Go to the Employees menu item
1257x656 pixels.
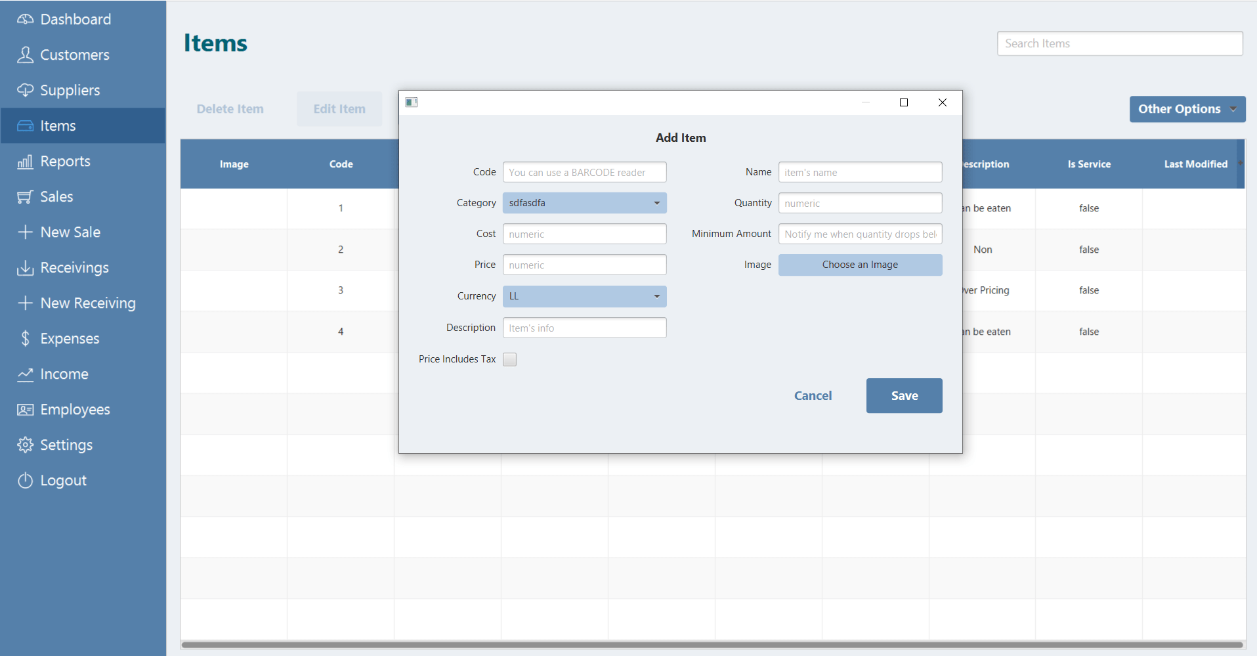[x=75, y=410]
